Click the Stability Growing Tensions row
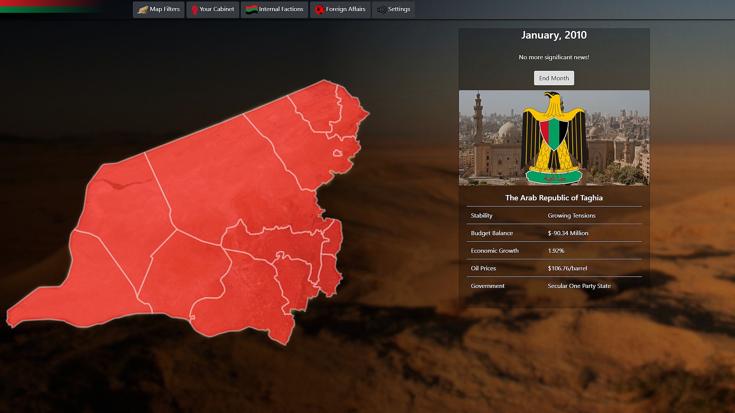This screenshot has width=735, height=413. click(x=554, y=215)
